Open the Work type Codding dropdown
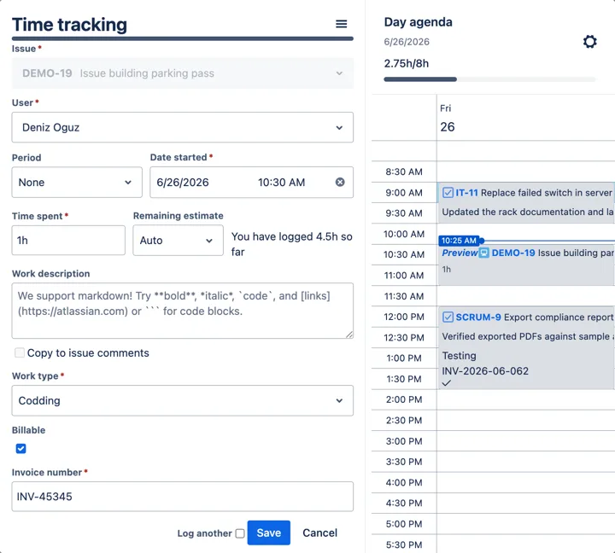Viewport: 615px width, 553px height. coord(183,400)
